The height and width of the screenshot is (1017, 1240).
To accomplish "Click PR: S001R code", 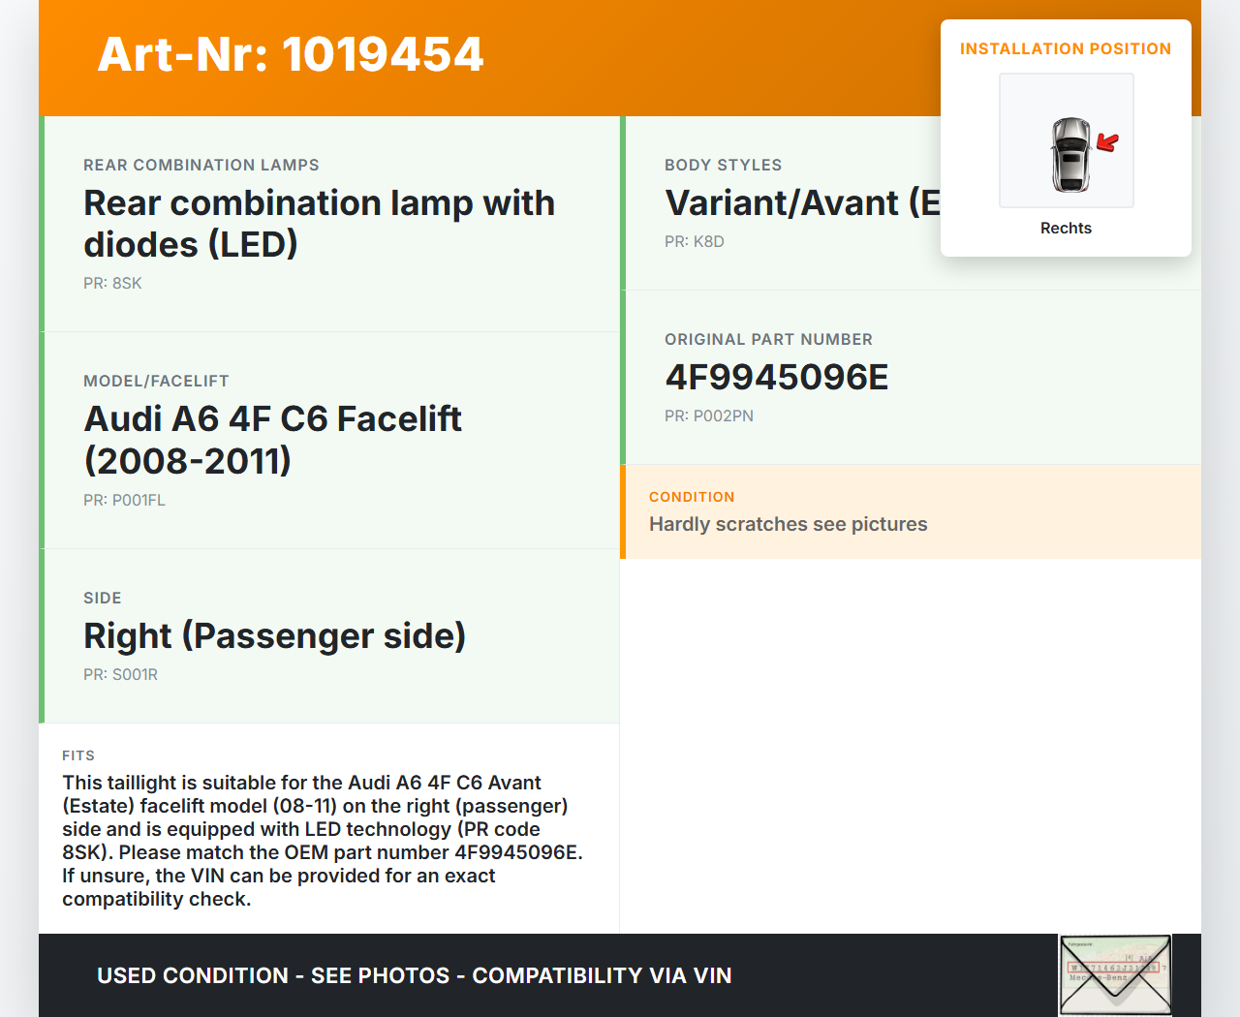I will [x=120, y=674].
